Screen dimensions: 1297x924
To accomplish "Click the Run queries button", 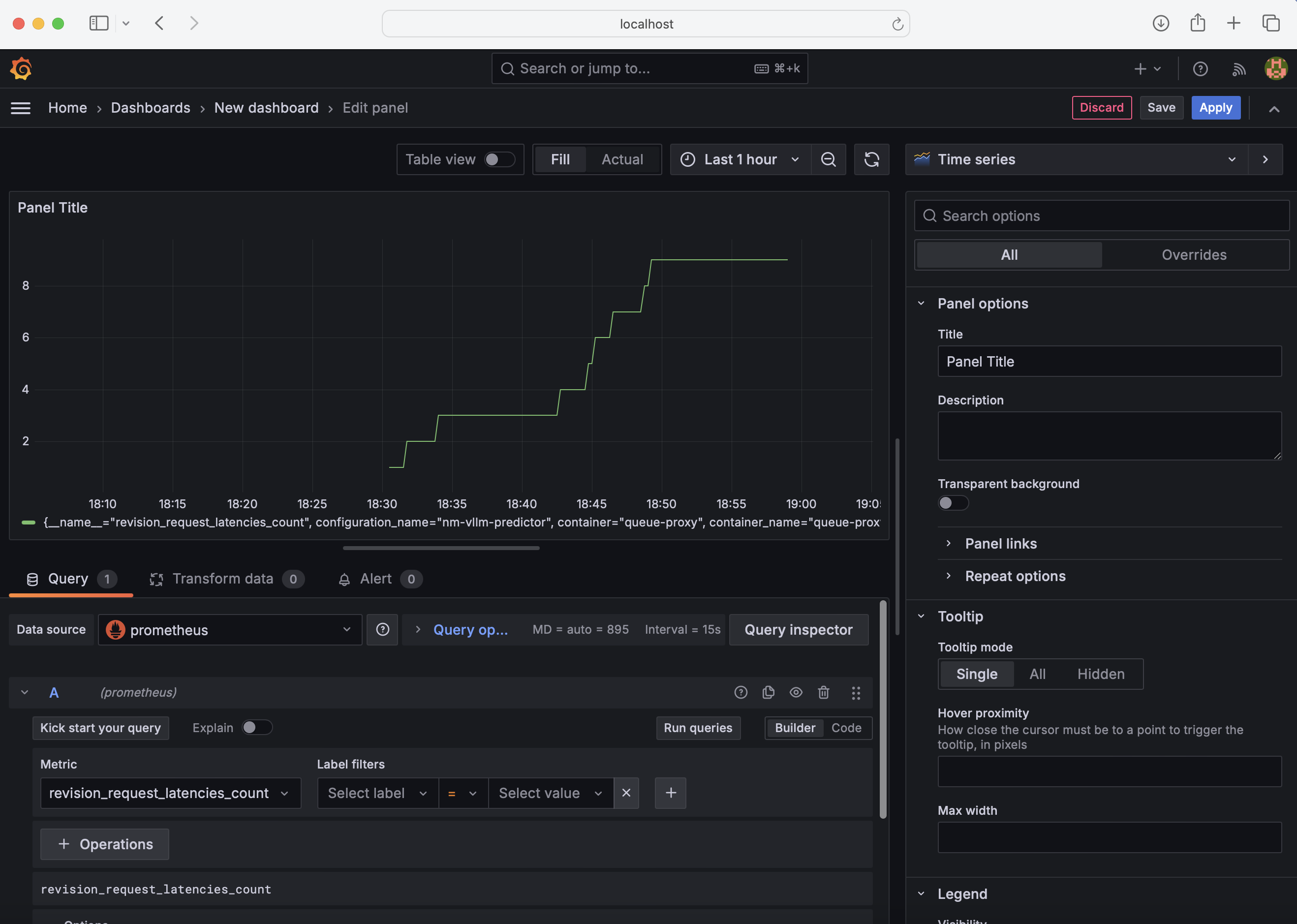I will click(x=698, y=728).
